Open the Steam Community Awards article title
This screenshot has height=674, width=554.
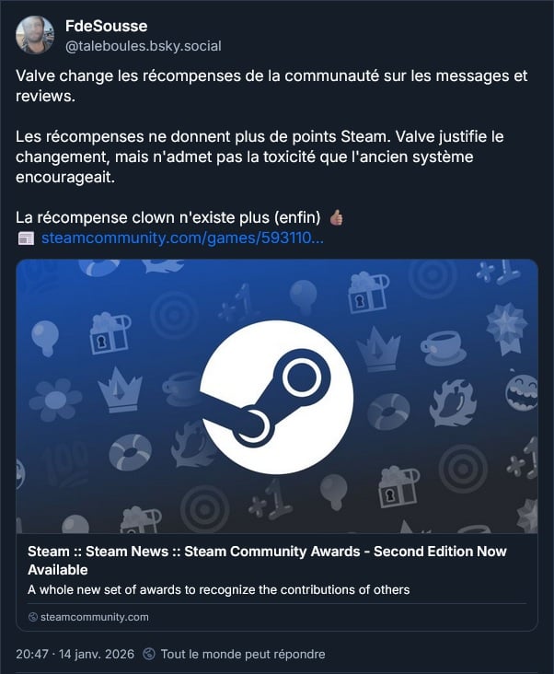click(x=267, y=560)
